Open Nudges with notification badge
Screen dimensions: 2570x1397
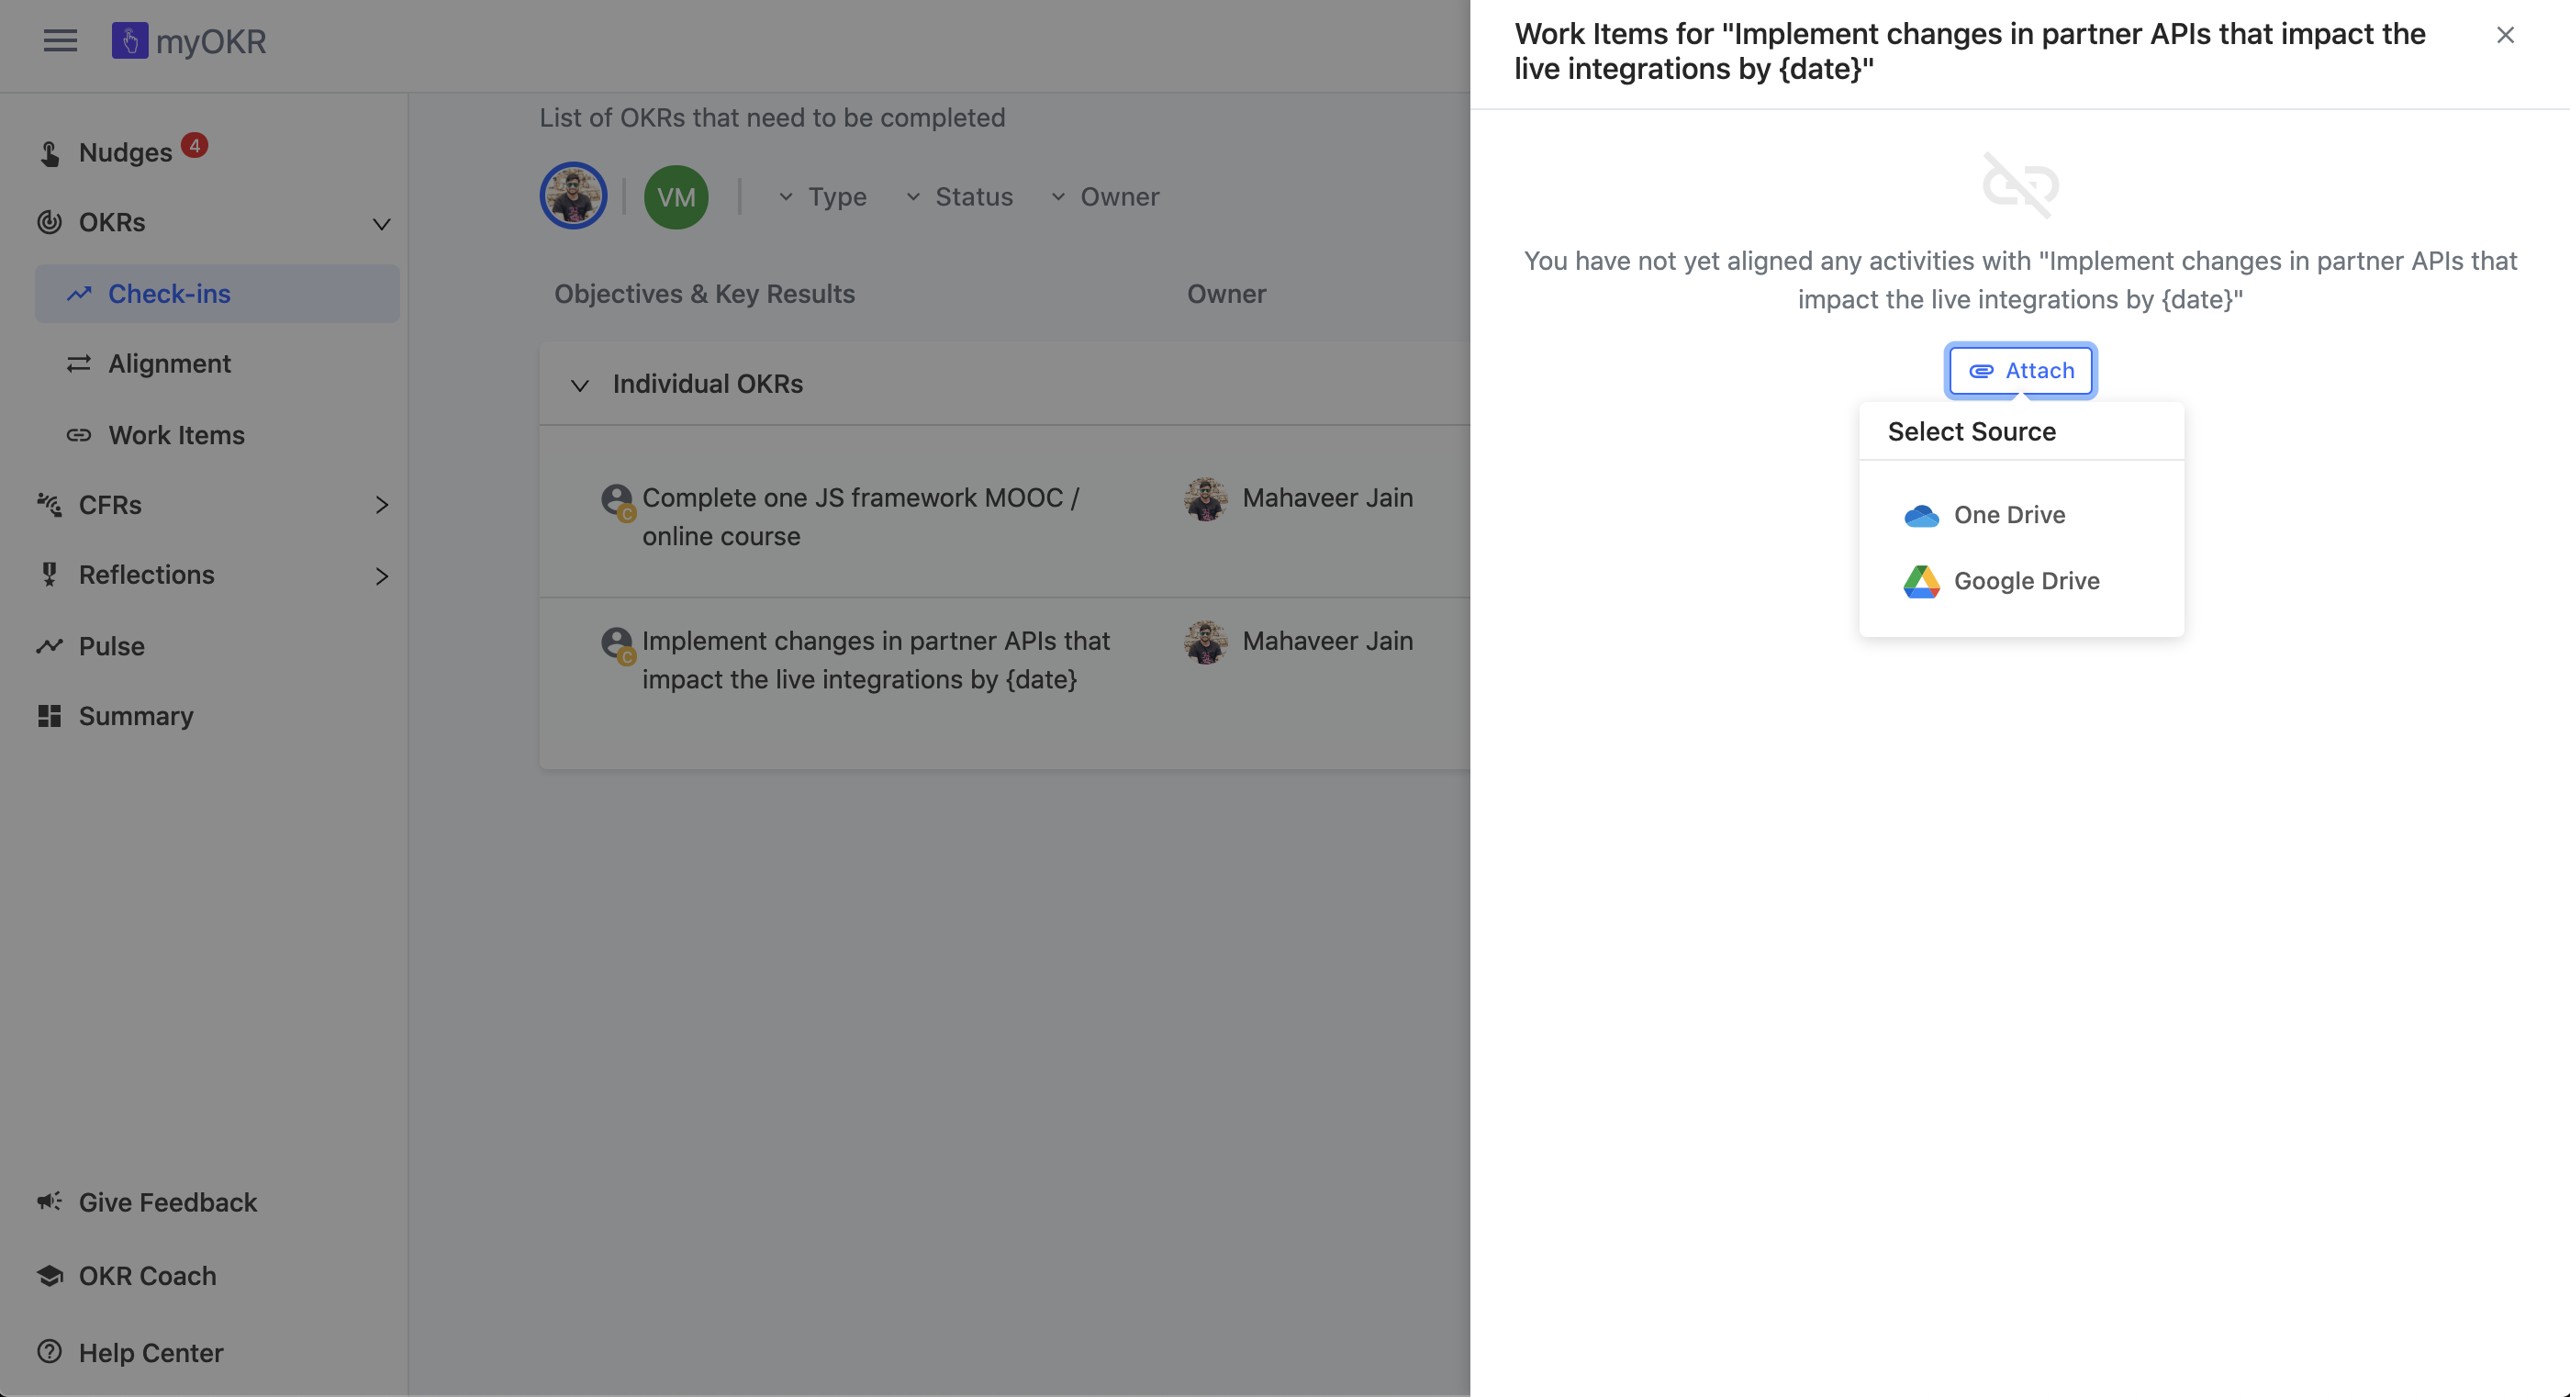[125, 152]
